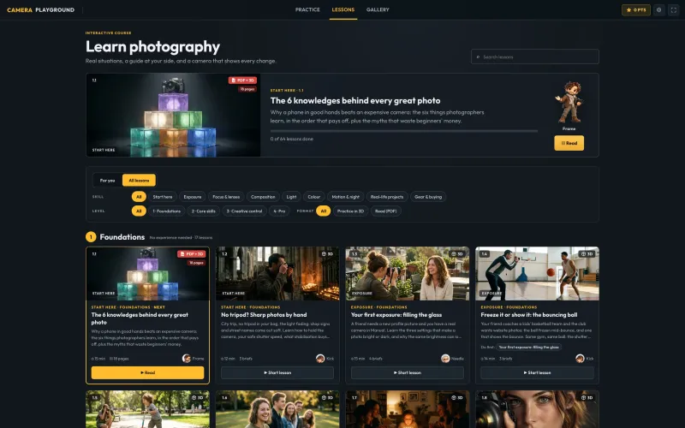Viewport: 685px width, 428px height.
Task: Switch to the For you view
Action: click(x=108, y=181)
